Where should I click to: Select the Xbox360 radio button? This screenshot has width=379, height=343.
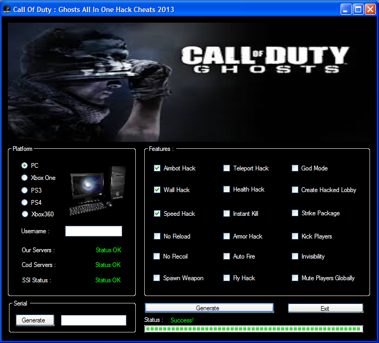tap(25, 214)
